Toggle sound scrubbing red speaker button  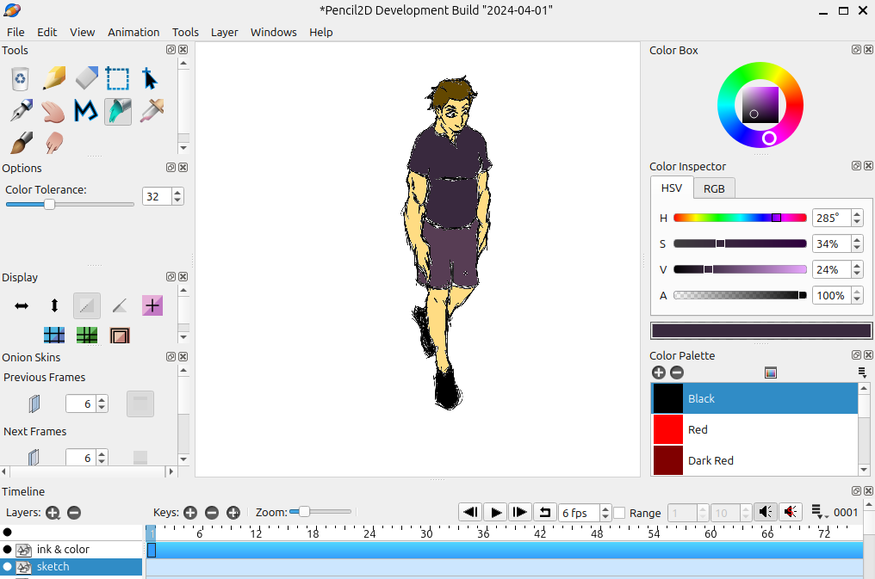coord(791,512)
